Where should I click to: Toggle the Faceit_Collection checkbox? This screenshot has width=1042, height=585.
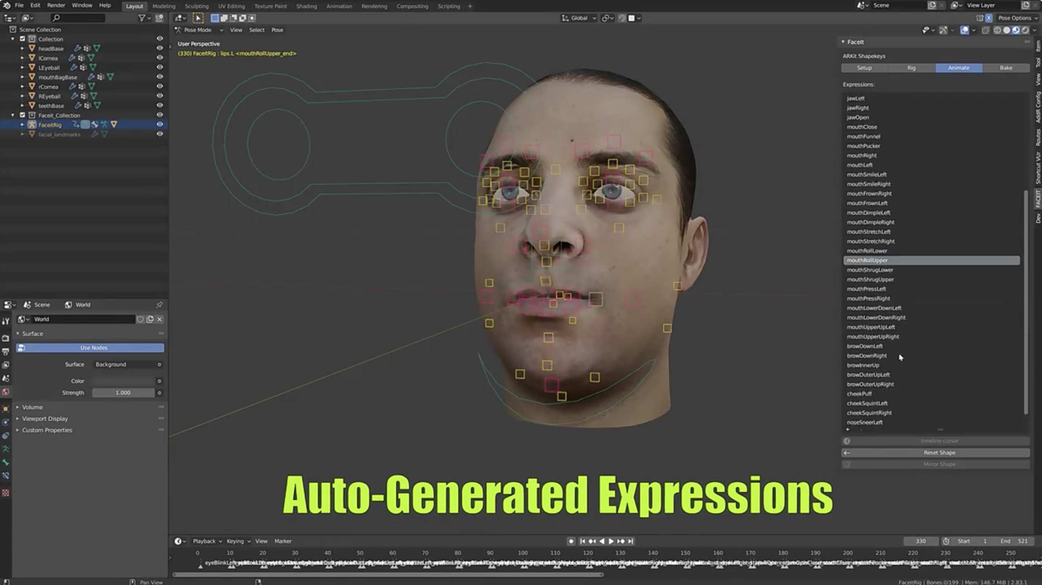(x=22, y=115)
